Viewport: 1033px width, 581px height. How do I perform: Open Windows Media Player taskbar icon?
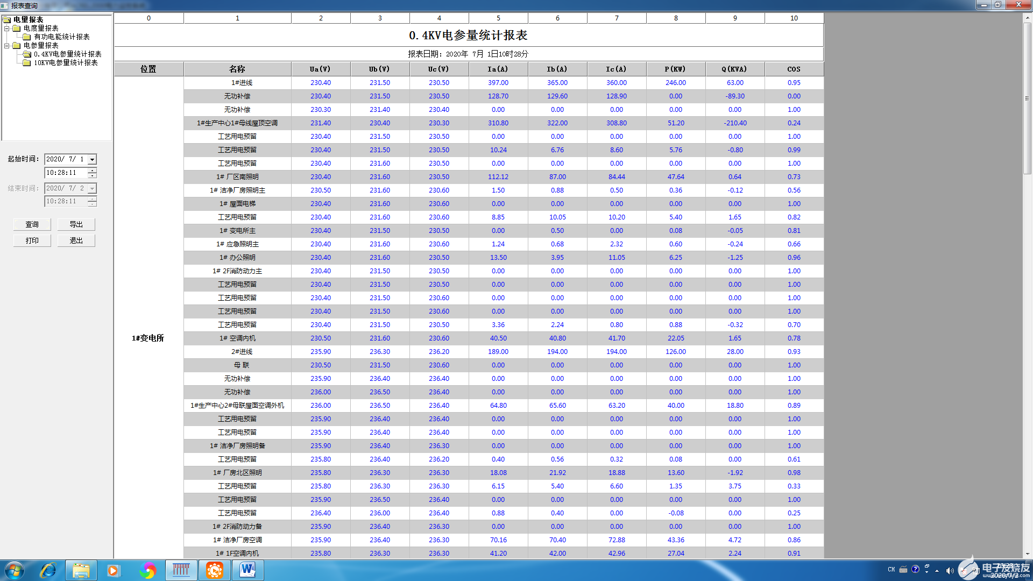113,570
